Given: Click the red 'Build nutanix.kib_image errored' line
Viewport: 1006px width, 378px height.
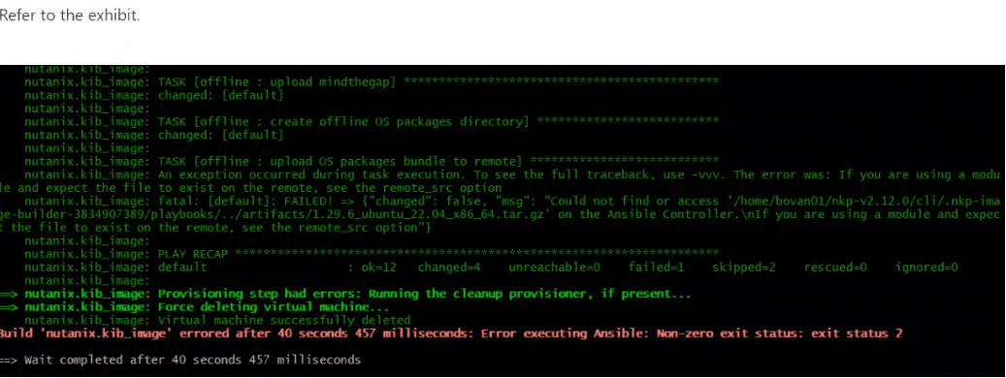Looking at the screenshot, I should coord(452,333).
